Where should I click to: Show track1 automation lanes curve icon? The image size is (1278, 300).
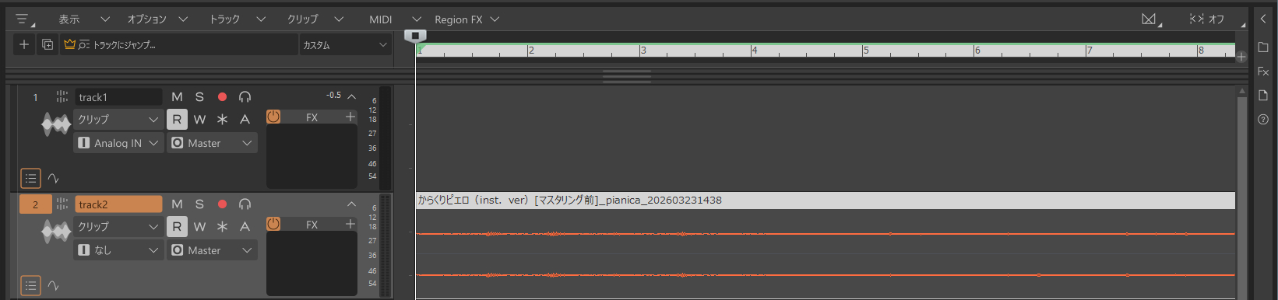pos(53,178)
